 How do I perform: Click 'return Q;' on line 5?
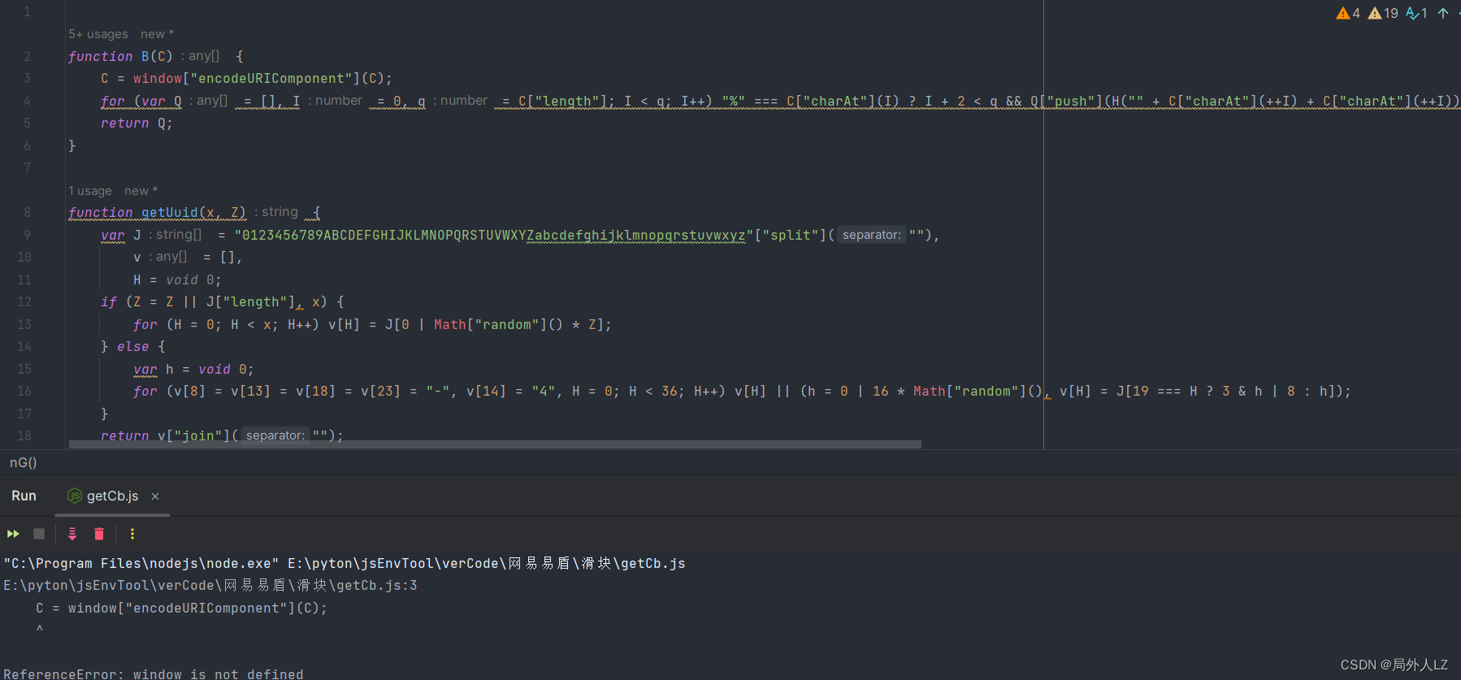tap(137, 123)
